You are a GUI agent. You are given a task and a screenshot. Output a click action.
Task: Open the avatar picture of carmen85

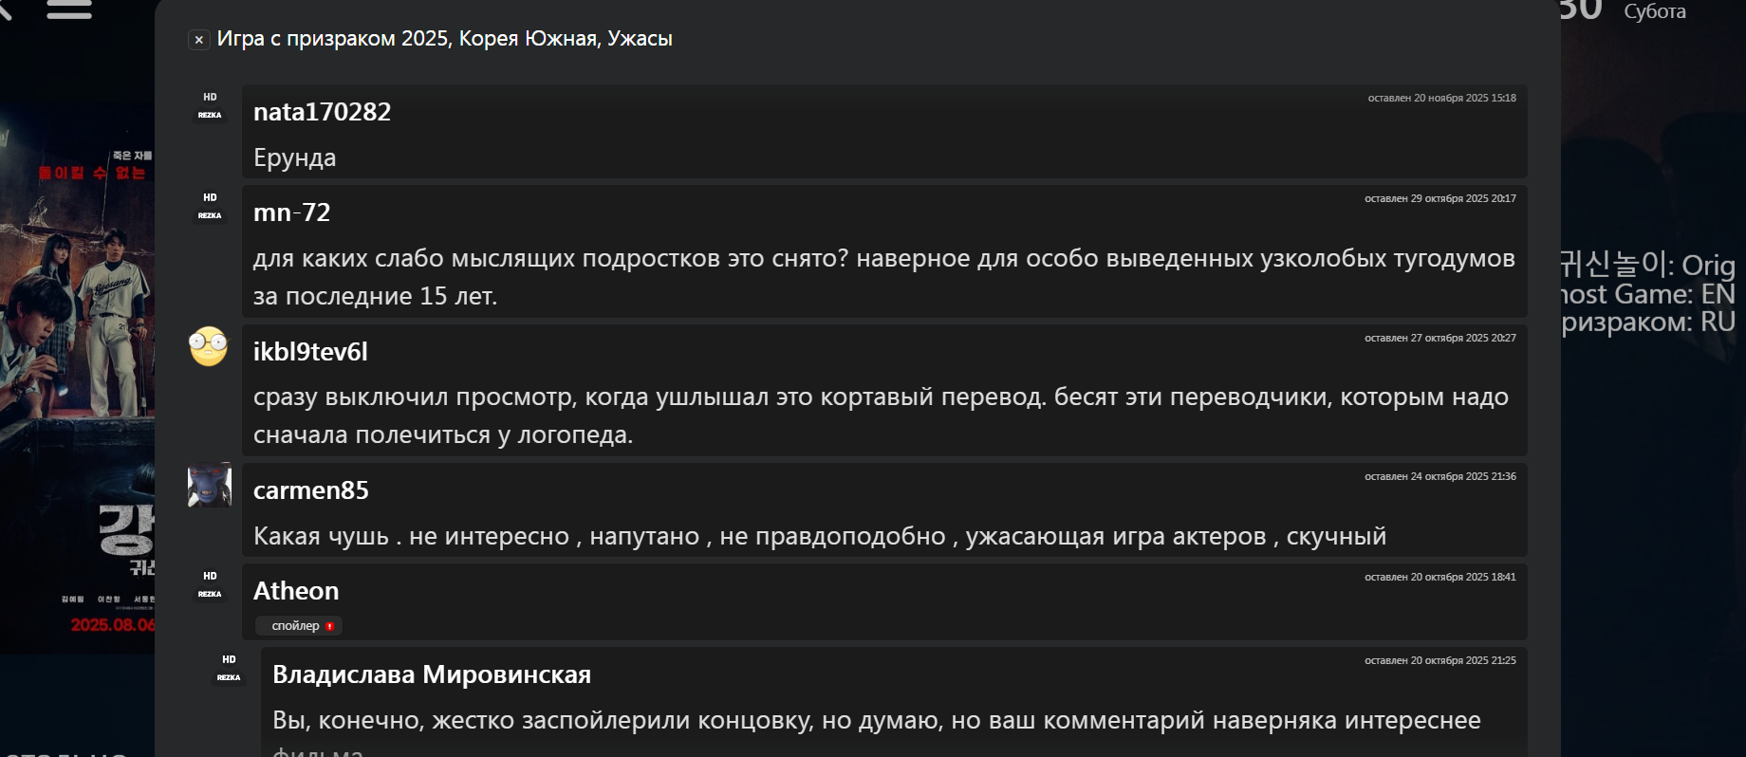[210, 485]
